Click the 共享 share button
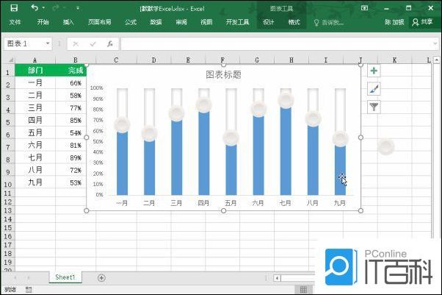Viewport: 442px width, 295px height. tap(426, 23)
